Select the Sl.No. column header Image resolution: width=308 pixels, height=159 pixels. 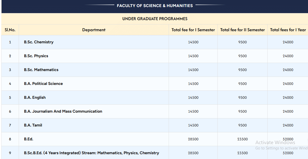10,30
